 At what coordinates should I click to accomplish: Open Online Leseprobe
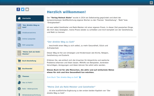[30, 39]
